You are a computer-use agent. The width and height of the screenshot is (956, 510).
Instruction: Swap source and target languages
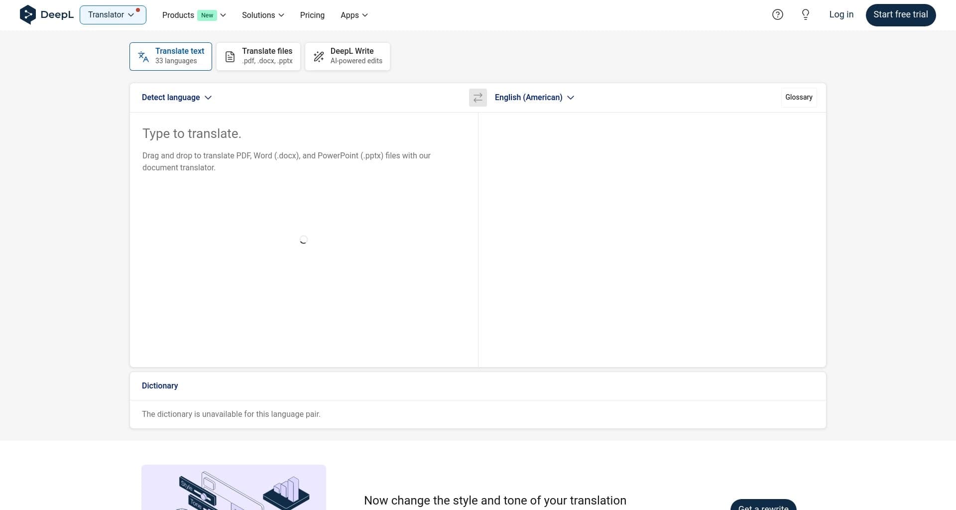[x=478, y=98]
